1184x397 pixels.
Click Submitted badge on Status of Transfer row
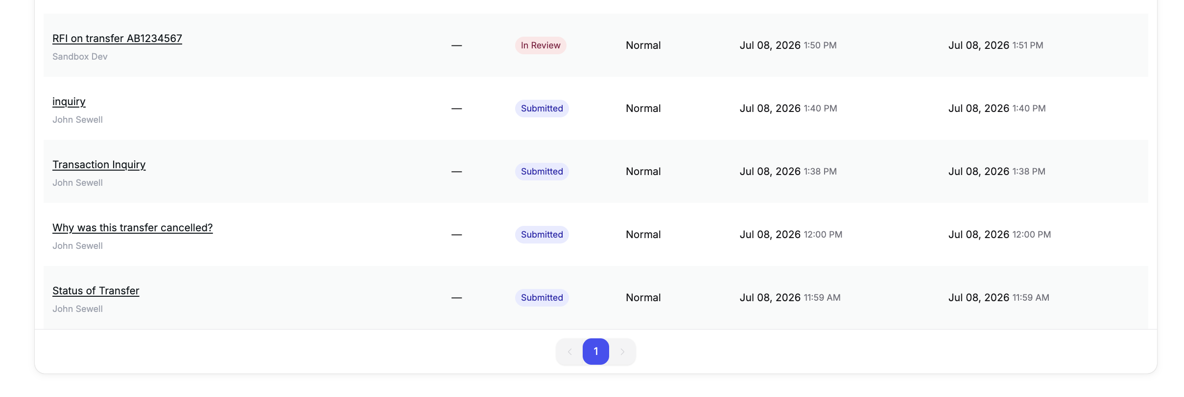click(542, 298)
